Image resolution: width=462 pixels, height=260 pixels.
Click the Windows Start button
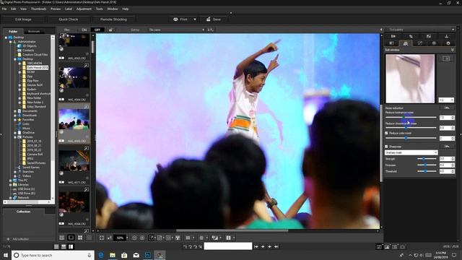pos(6,255)
